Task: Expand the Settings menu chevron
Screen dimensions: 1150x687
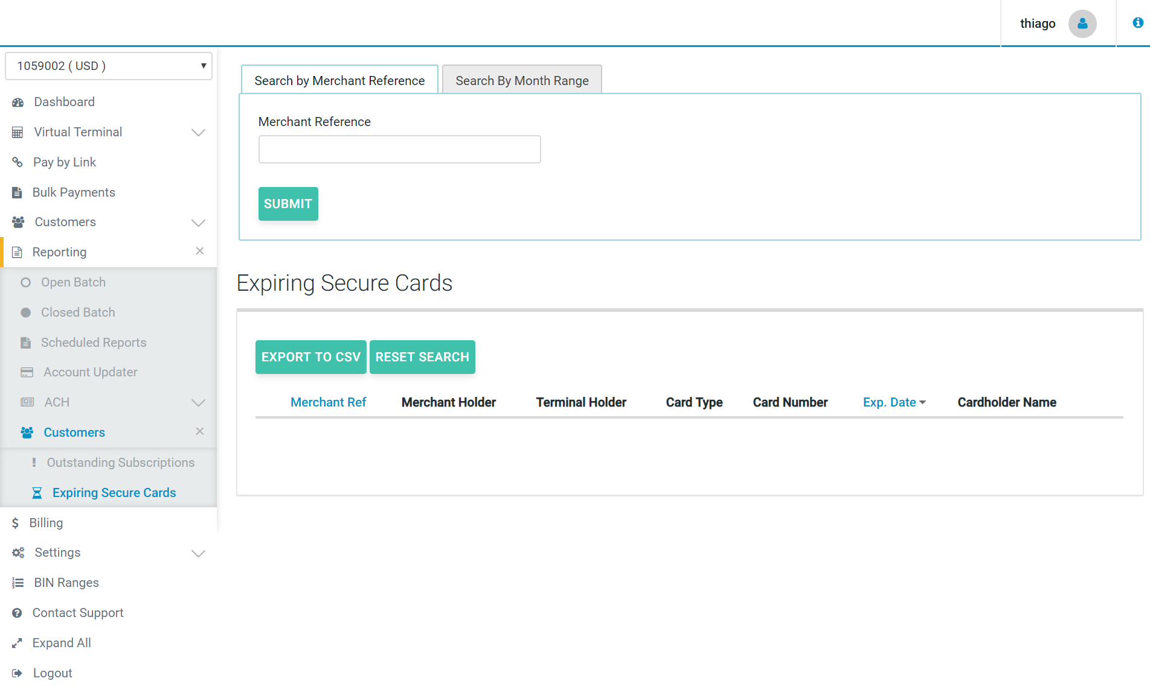Action: click(198, 553)
